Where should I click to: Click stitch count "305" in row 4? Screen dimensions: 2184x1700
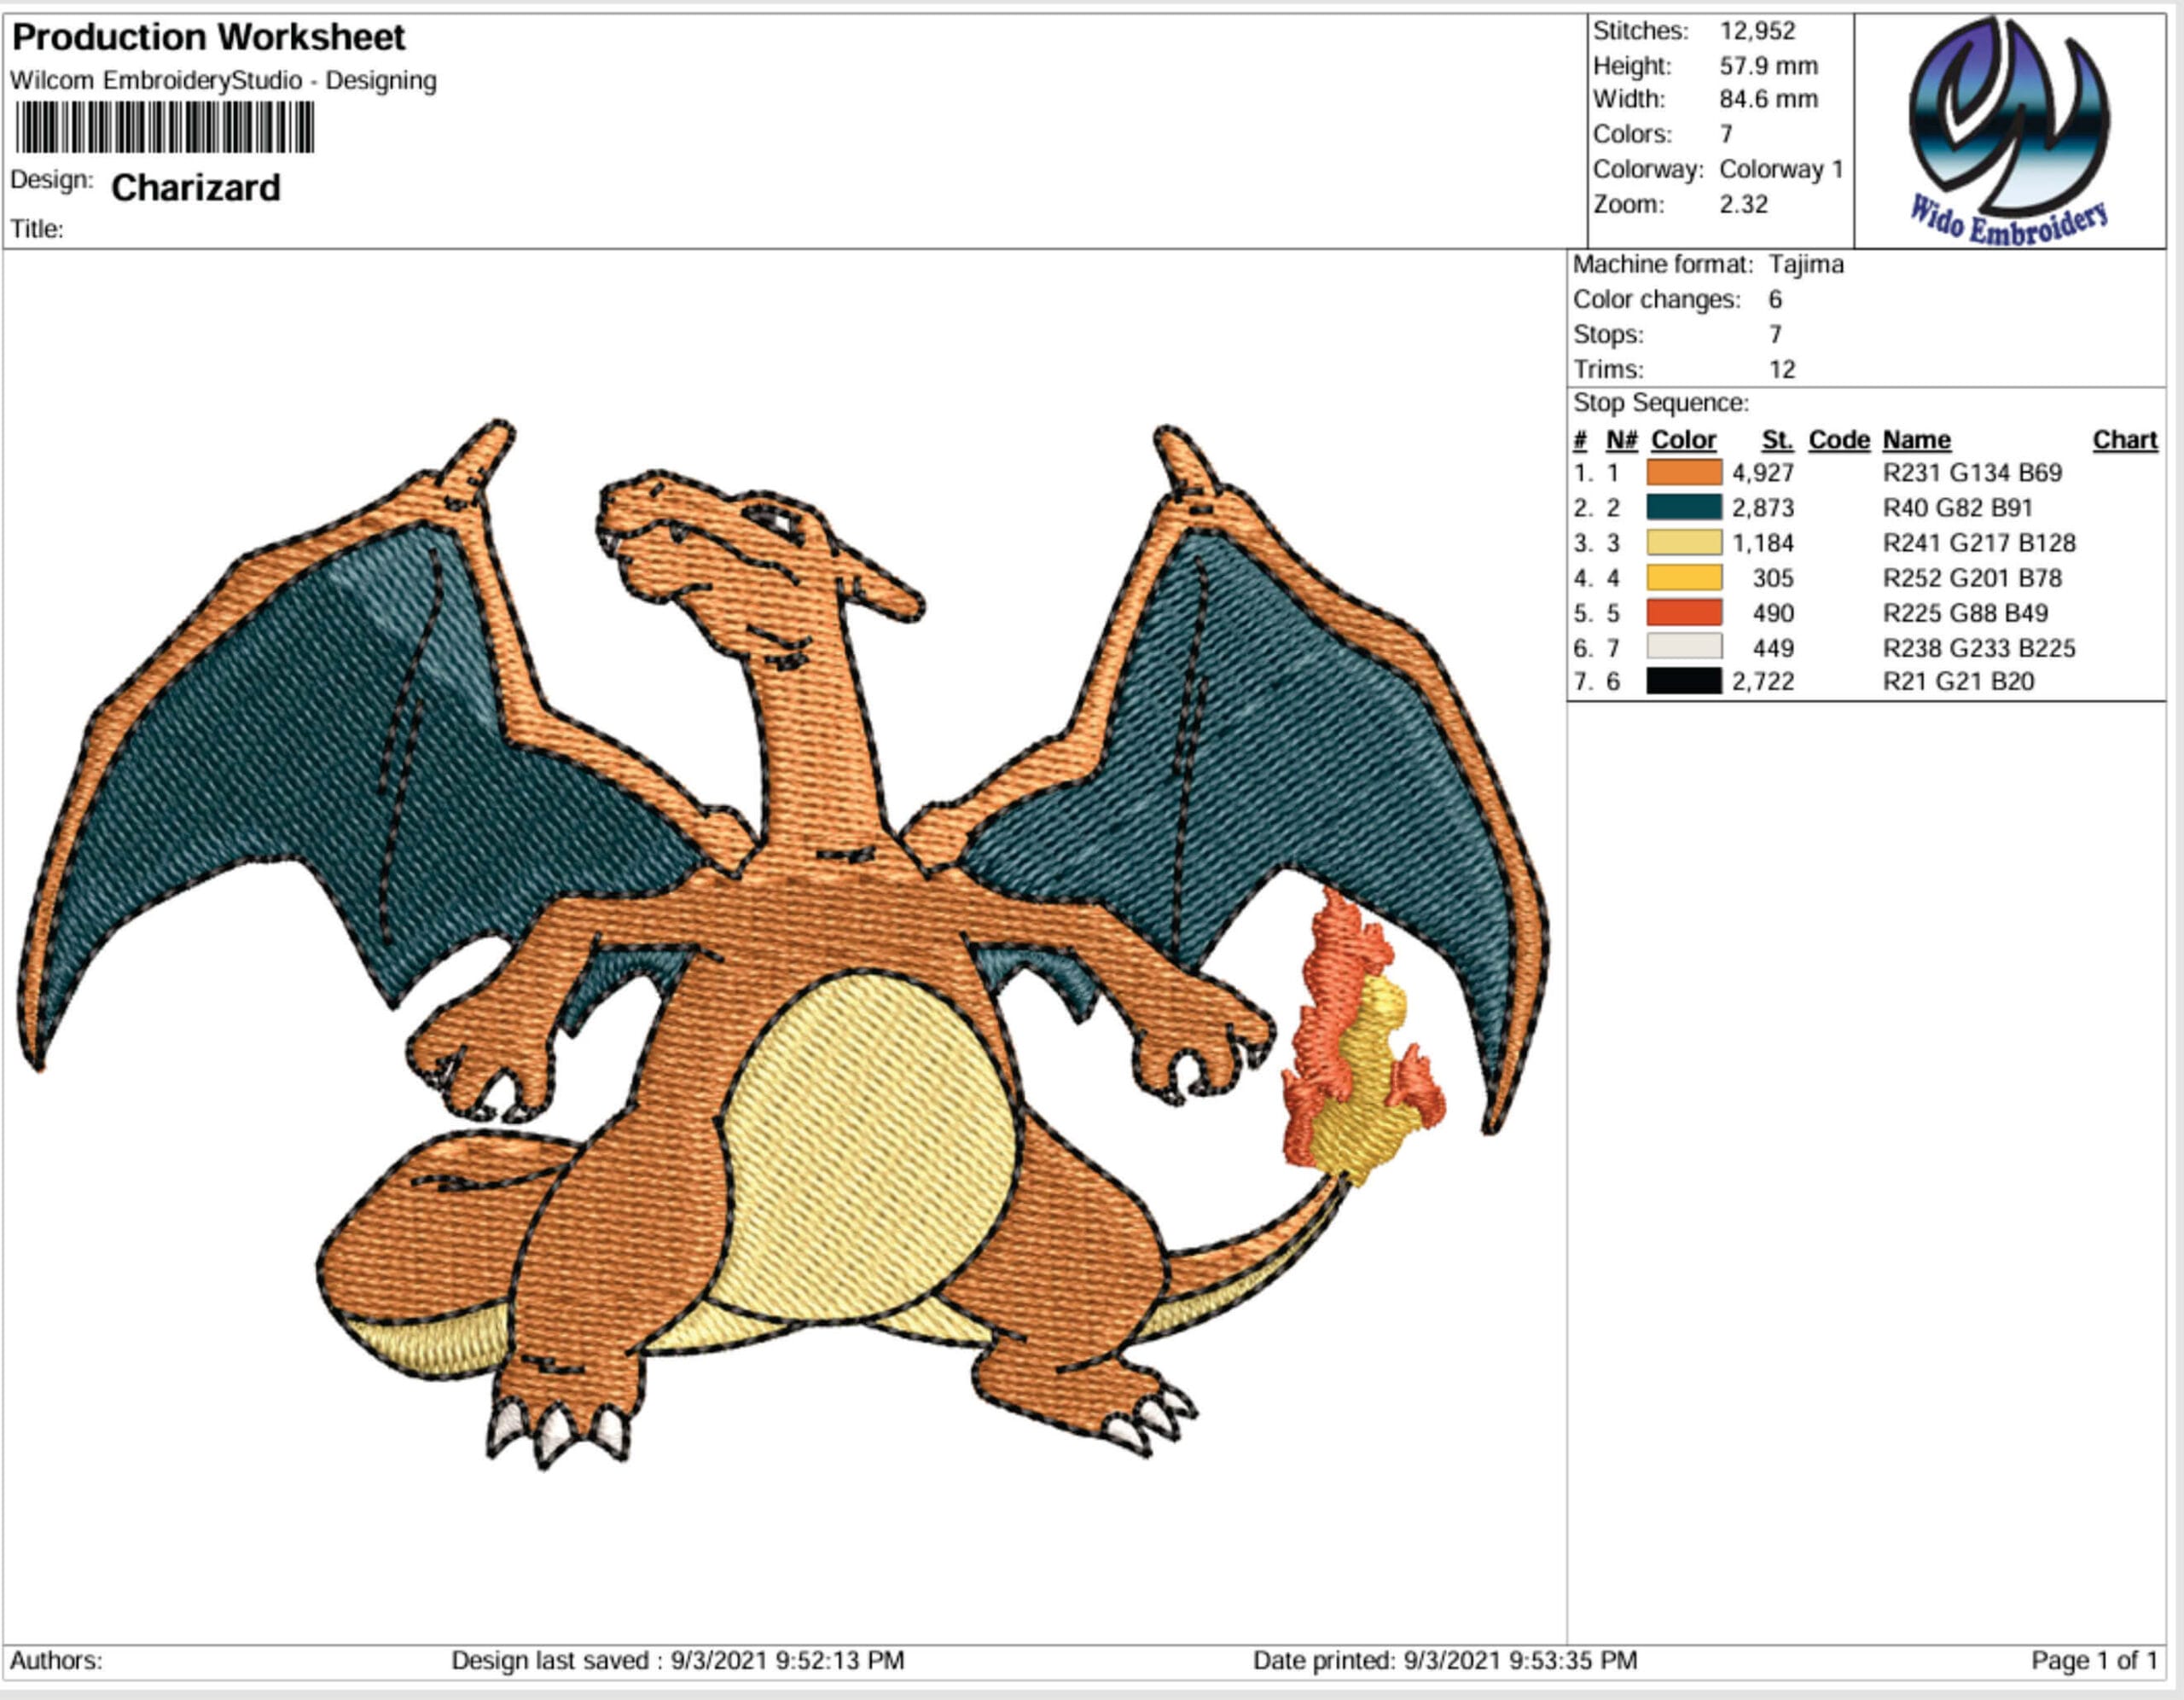point(1773,577)
